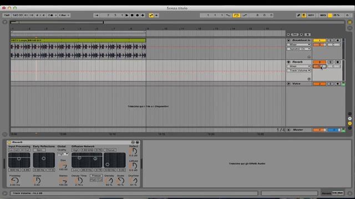Enable the Hi Cut filter

pyautogui.click(x=24, y=150)
